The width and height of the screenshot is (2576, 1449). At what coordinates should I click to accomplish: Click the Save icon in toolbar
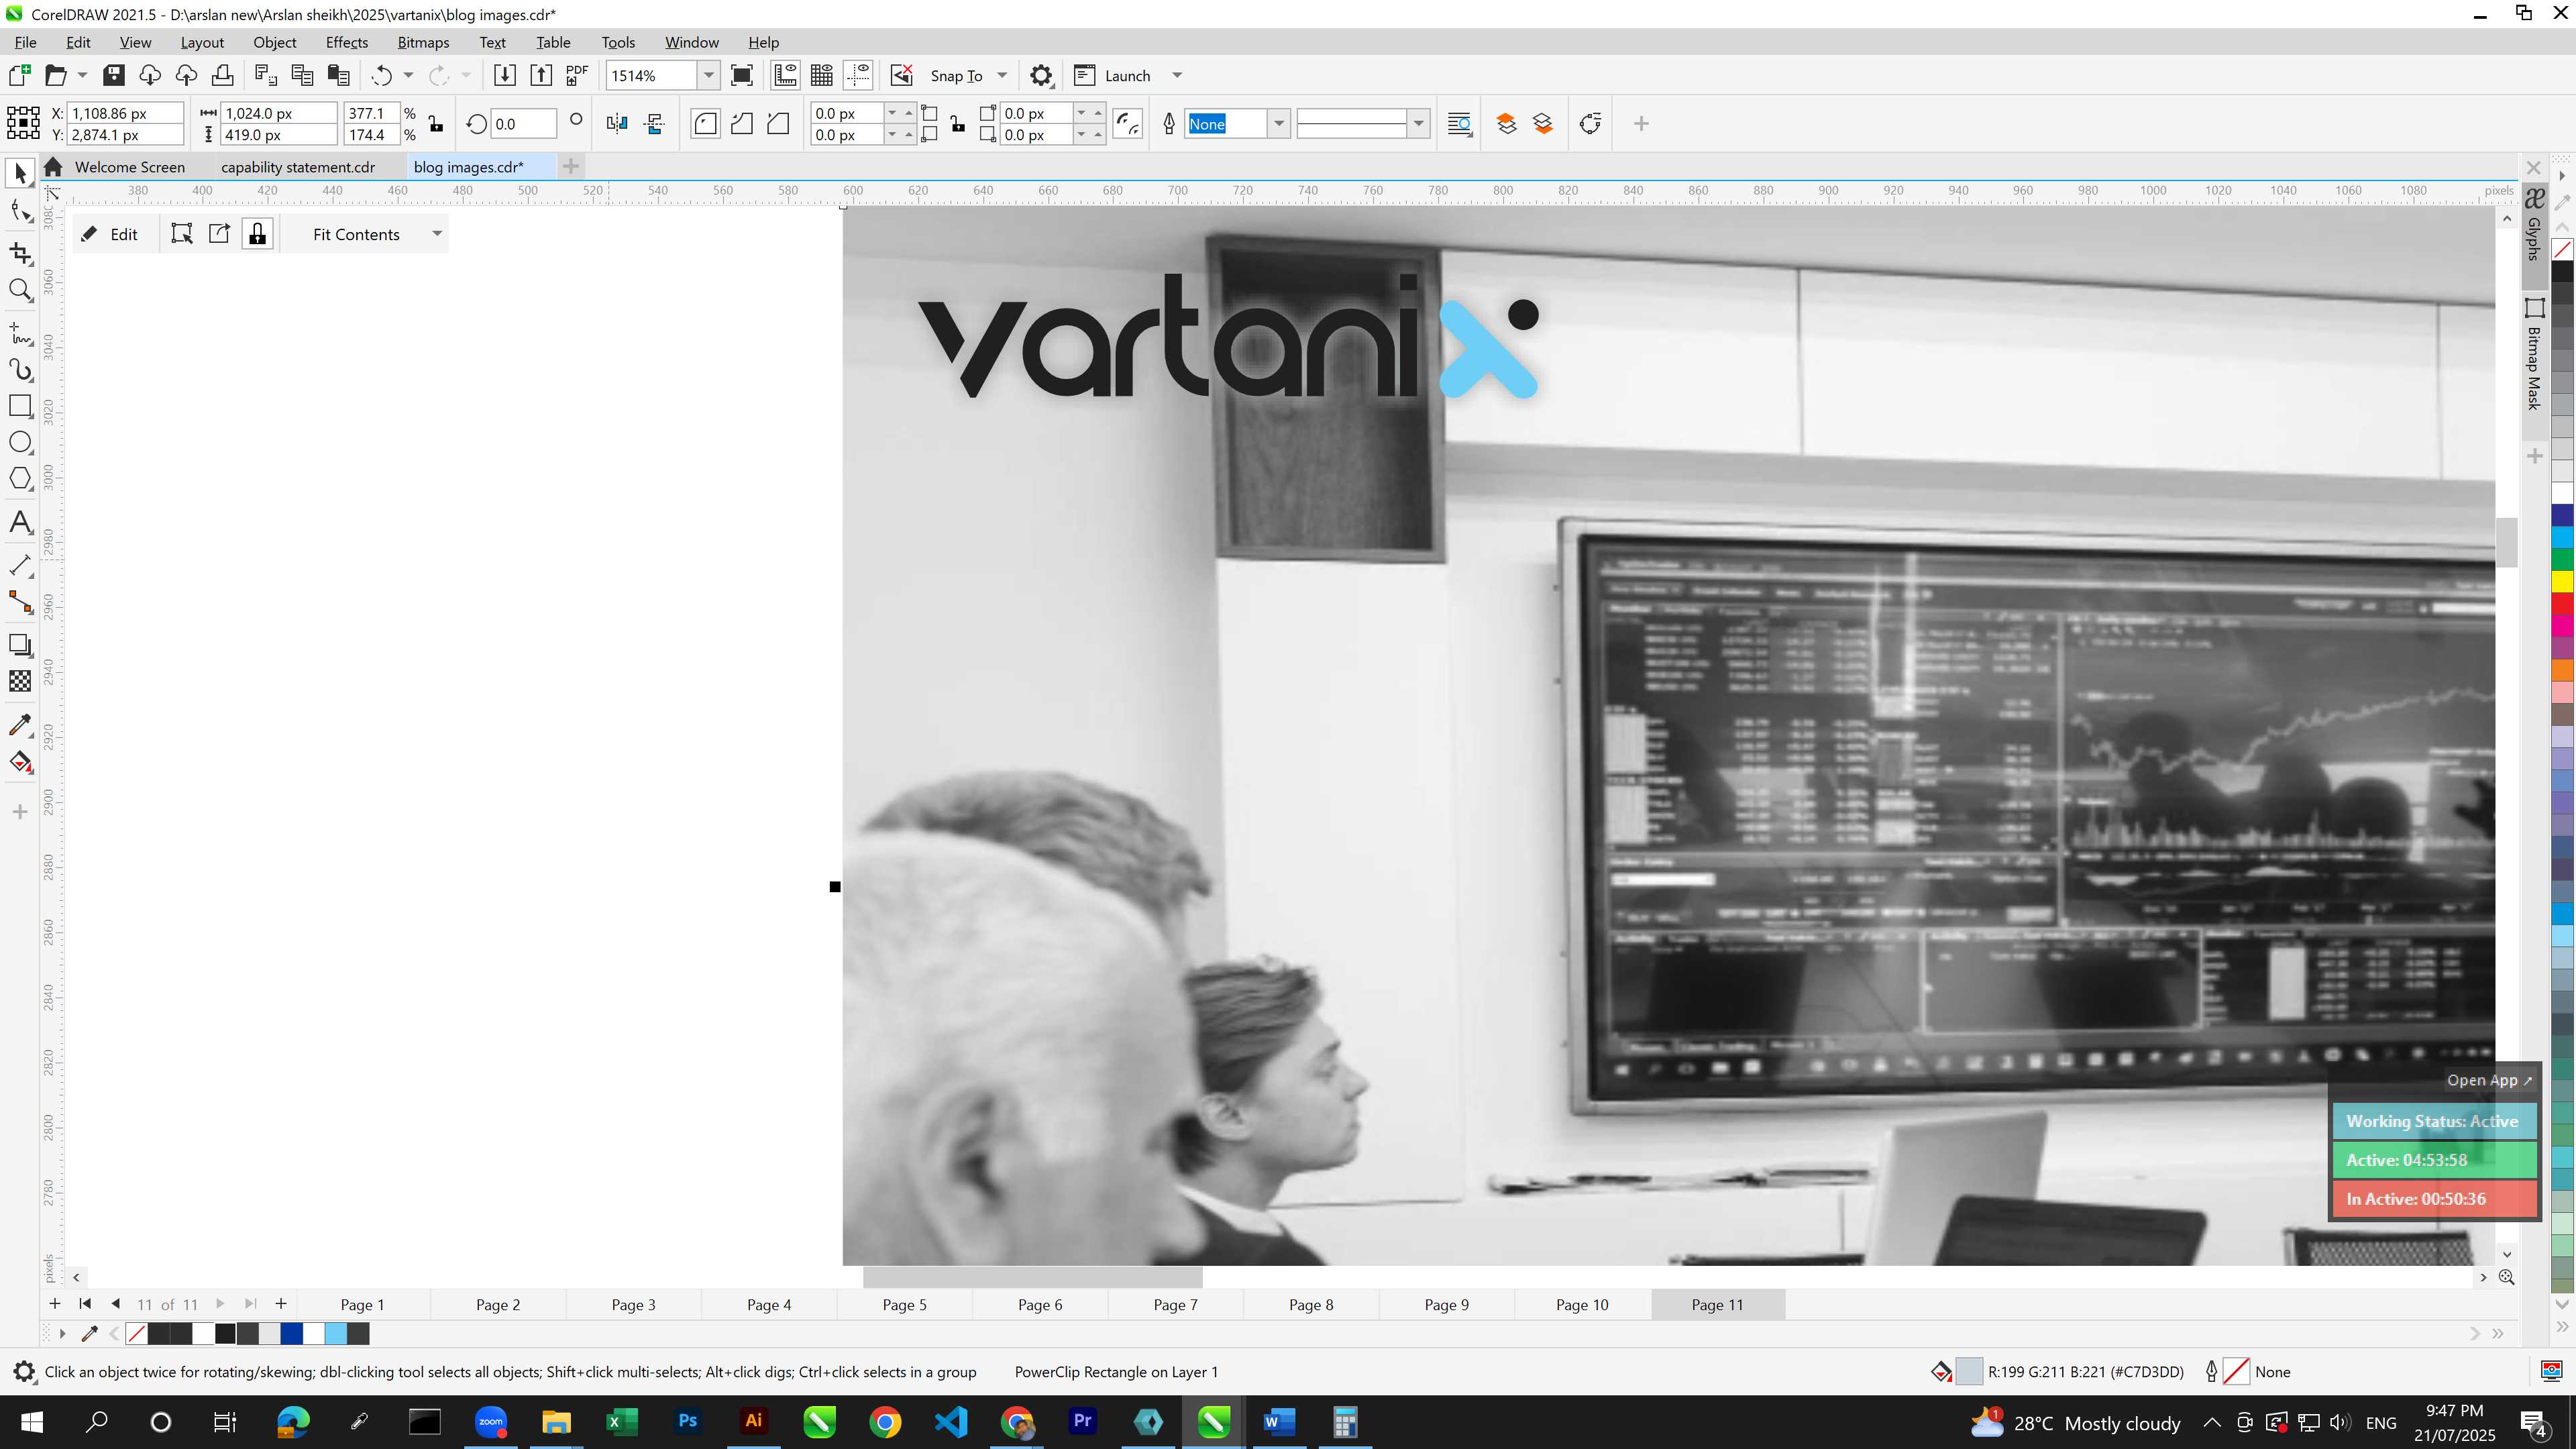pyautogui.click(x=114, y=76)
